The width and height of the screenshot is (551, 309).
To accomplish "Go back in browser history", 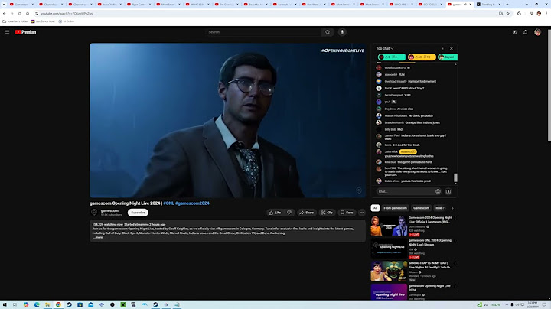I will point(5,13).
